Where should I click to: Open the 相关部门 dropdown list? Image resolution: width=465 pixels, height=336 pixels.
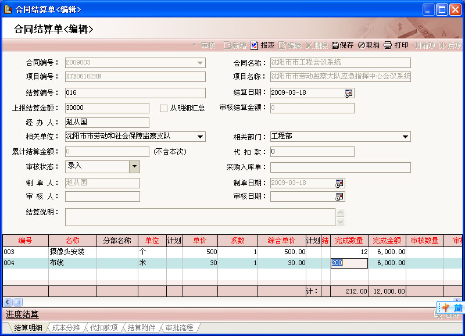click(406, 137)
